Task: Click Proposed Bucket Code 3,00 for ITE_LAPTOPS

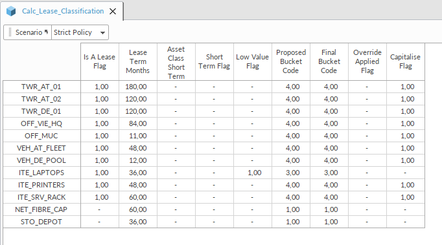Action: pos(291,173)
